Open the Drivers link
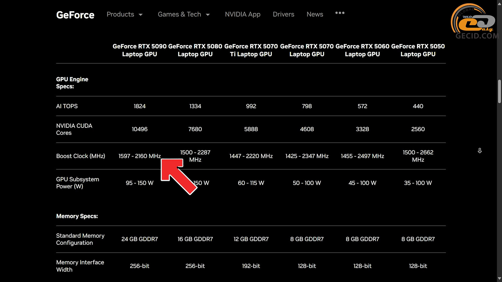This screenshot has width=502, height=282. pyautogui.click(x=283, y=14)
